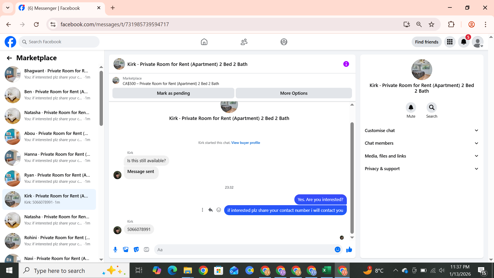Go to the Facebook Home tab
The height and width of the screenshot is (278, 494).
(x=204, y=42)
